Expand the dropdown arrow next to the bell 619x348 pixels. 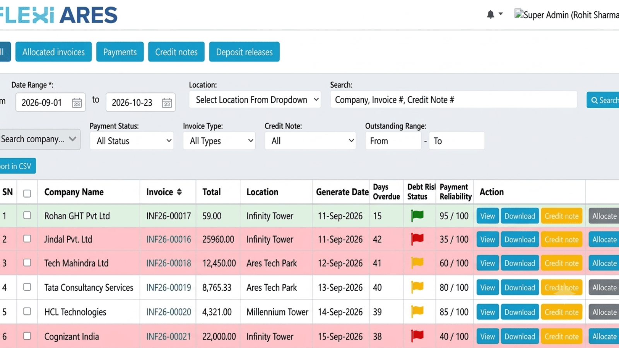tap(501, 14)
